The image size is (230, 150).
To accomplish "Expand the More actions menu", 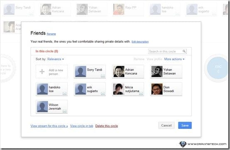I will point(174,59).
